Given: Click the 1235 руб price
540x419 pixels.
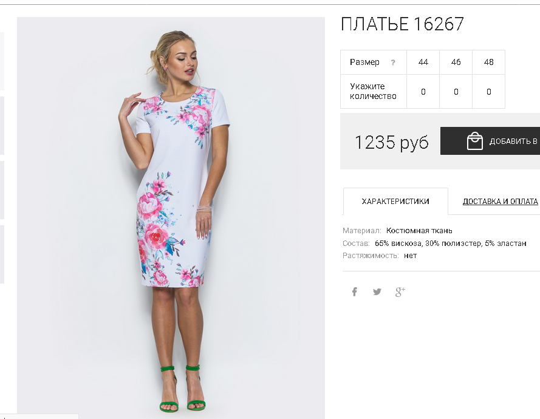Looking at the screenshot, I should [392, 142].
